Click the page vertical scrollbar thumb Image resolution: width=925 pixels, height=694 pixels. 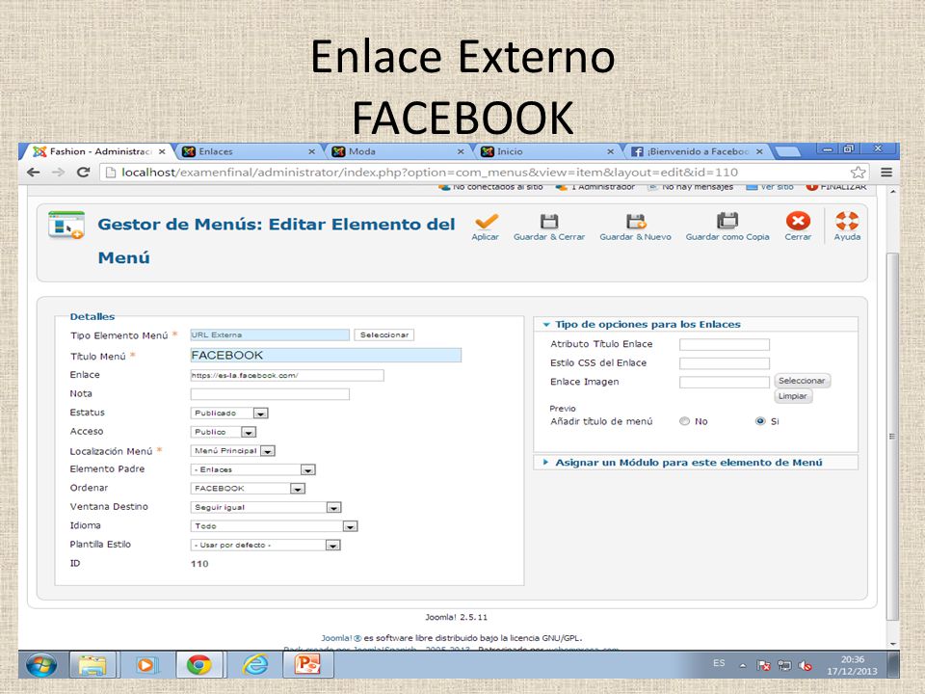click(x=892, y=436)
